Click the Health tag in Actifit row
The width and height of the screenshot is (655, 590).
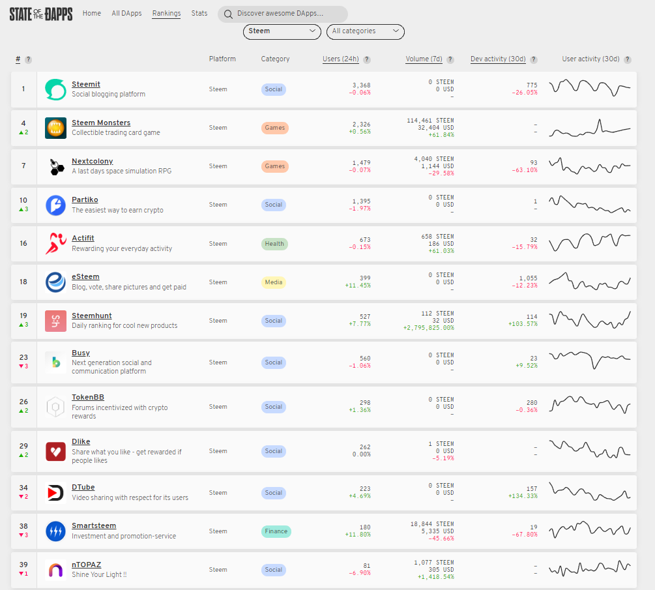[274, 244]
